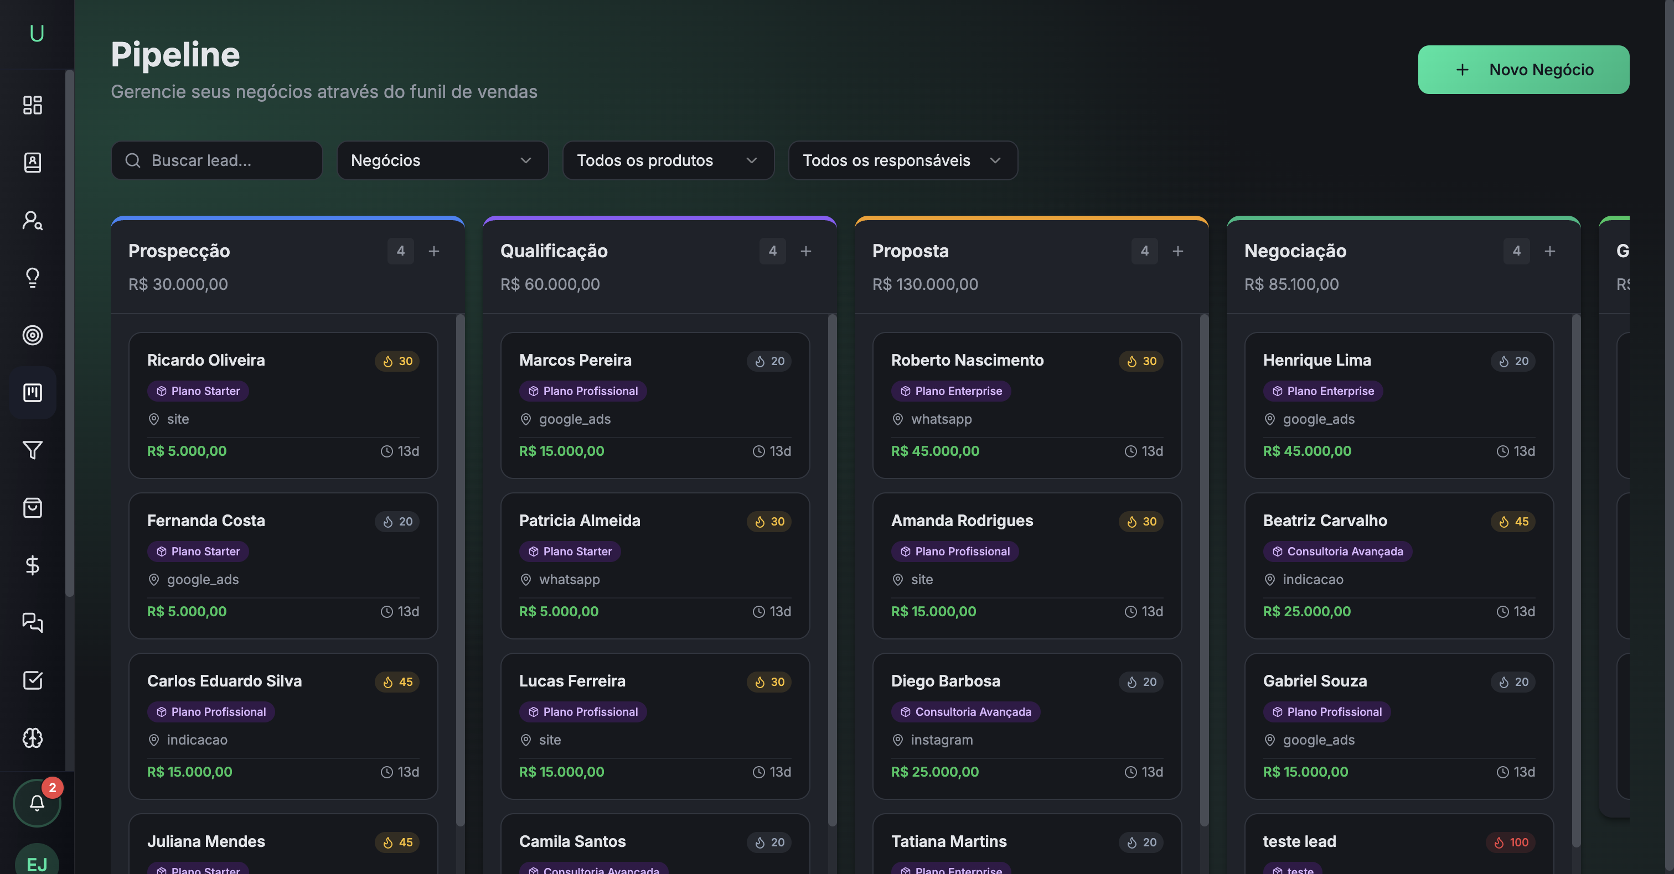This screenshot has height=874, width=1674.
Task: Open the person search icon in sidebar
Action: 33,220
